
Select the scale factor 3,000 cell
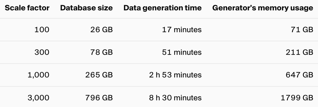(38, 98)
